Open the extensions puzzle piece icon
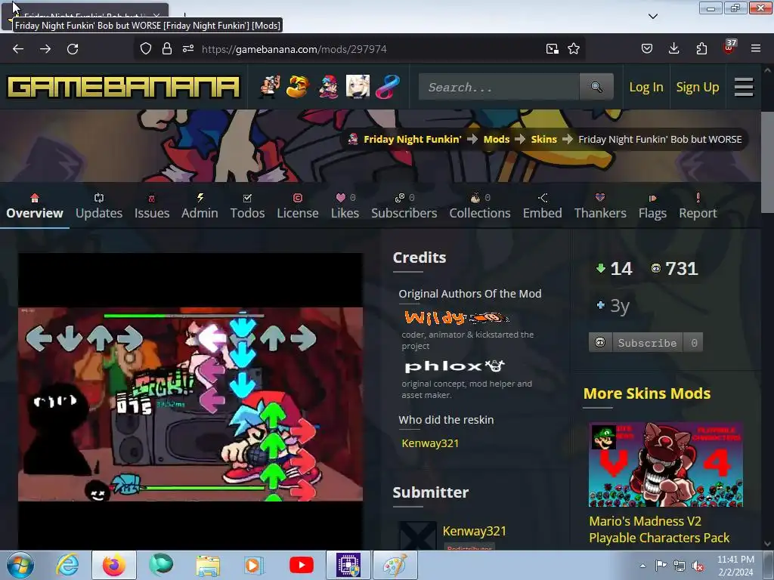 (x=701, y=48)
